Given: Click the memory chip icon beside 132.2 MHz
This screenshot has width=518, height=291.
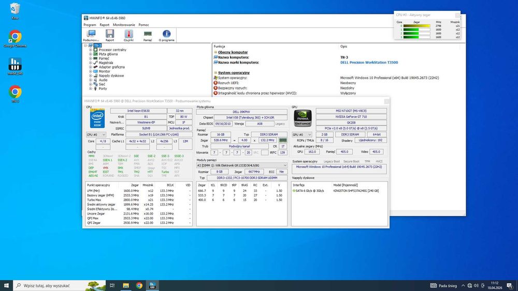Looking at the screenshot, I should [283, 140].
